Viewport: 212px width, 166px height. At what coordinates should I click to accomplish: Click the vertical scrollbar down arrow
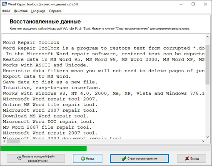coord(207,137)
